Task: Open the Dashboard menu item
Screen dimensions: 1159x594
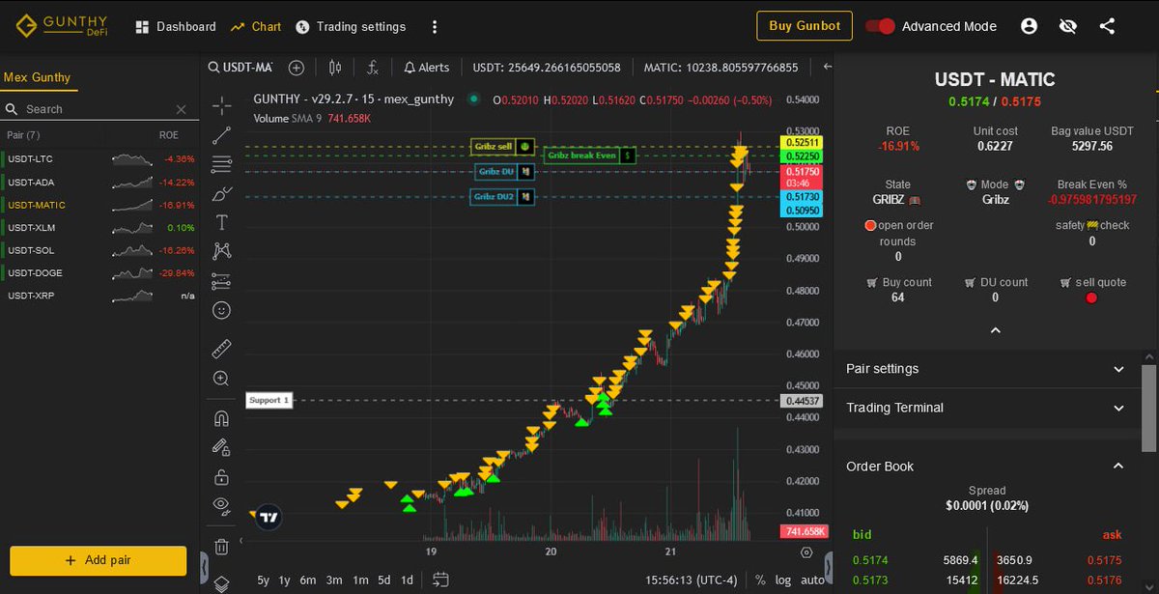Action: point(176,27)
